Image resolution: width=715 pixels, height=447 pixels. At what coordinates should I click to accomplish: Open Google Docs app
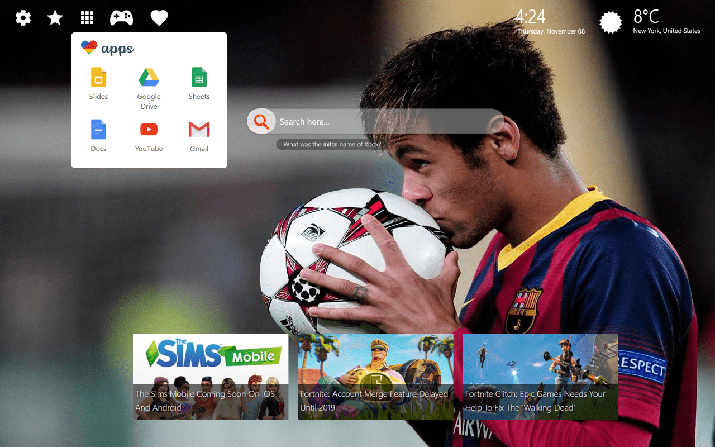point(98,136)
